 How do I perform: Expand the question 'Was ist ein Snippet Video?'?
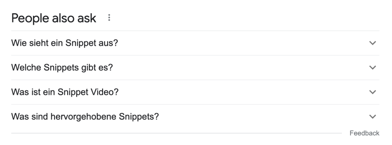pyautogui.click(x=64, y=92)
